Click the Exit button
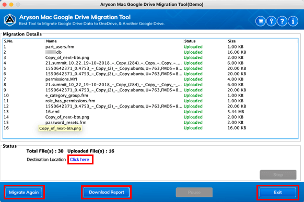 [278, 192]
